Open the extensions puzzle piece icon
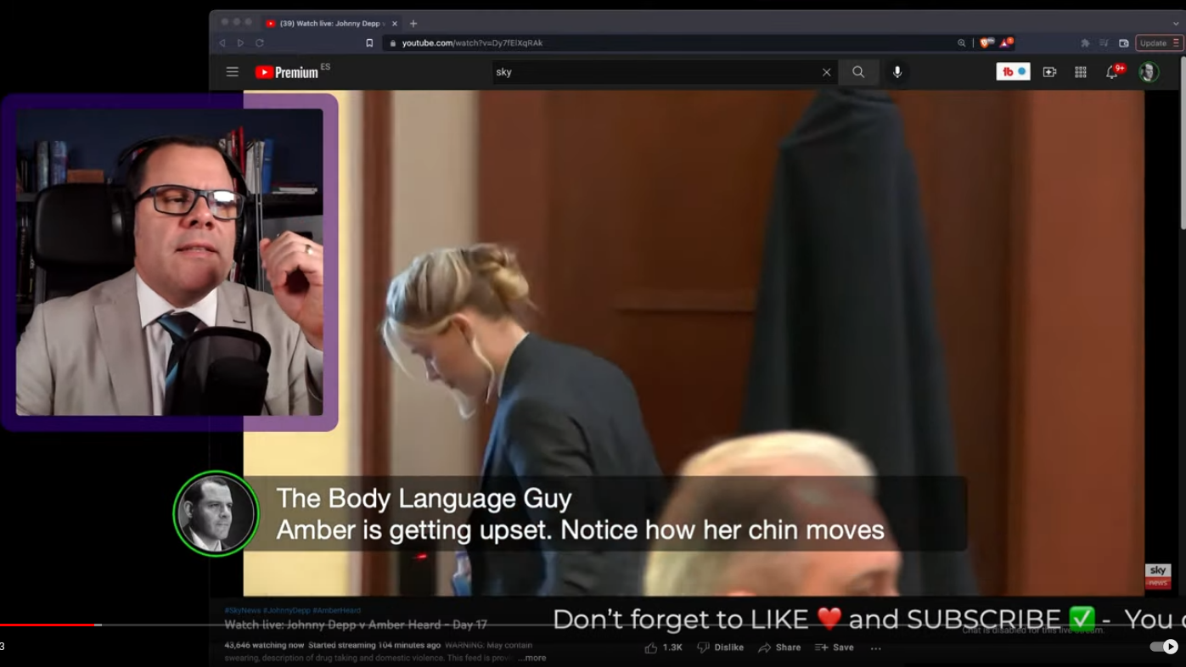This screenshot has width=1186, height=667. [1085, 43]
